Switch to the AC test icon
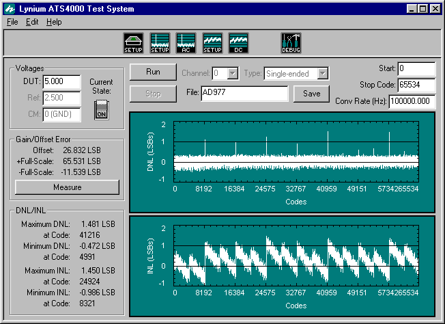 pos(186,43)
